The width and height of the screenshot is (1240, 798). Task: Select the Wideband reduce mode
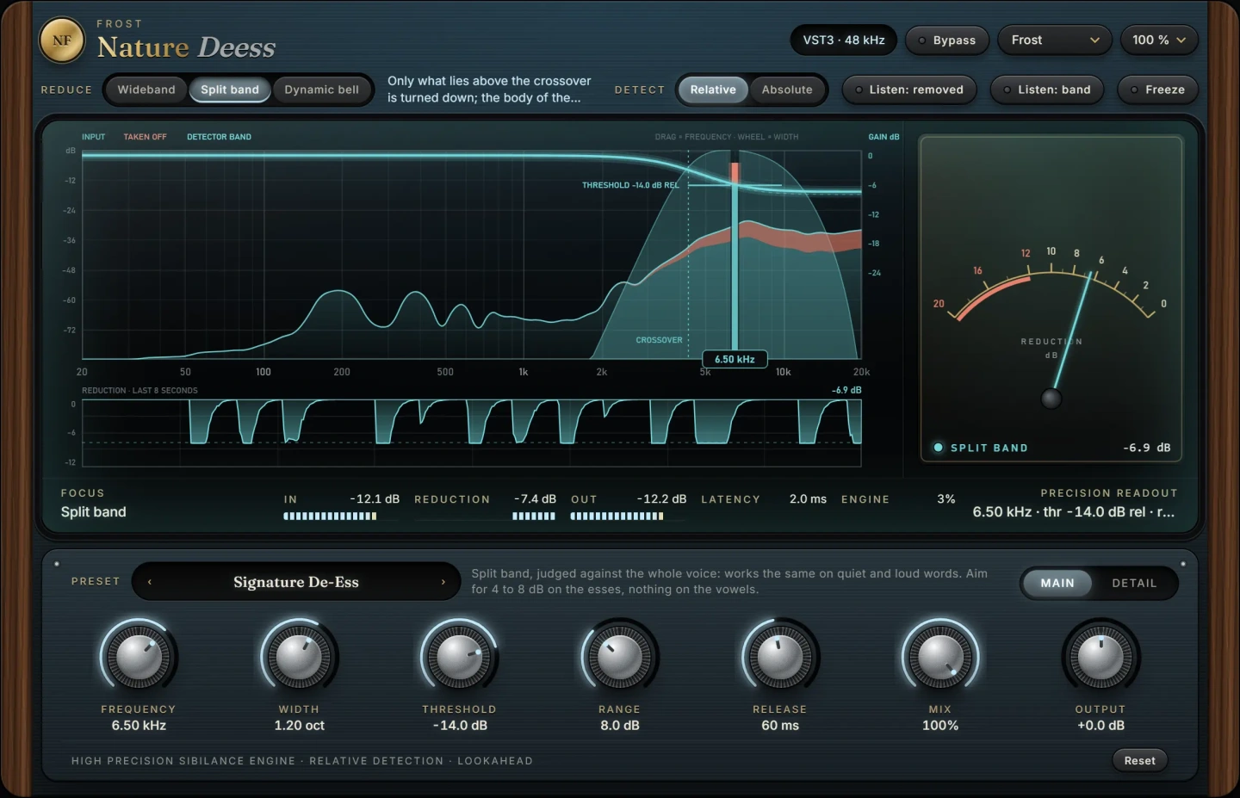coord(146,90)
